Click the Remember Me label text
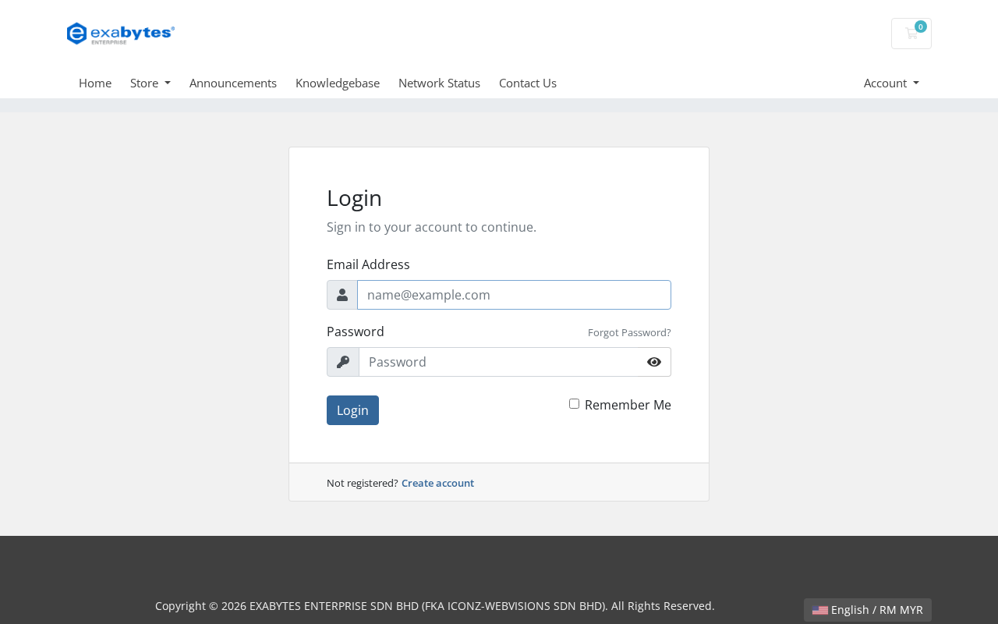Screen dimensions: 998x624 click(628, 405)
